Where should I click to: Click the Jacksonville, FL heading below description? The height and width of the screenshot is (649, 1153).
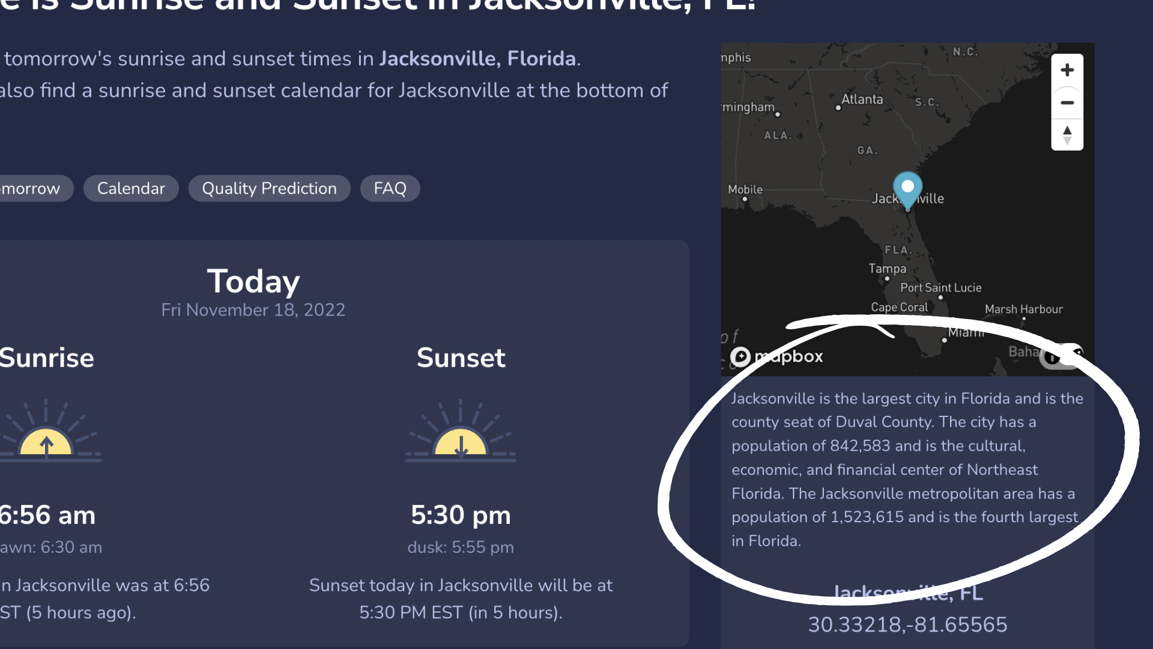[908, 593]
